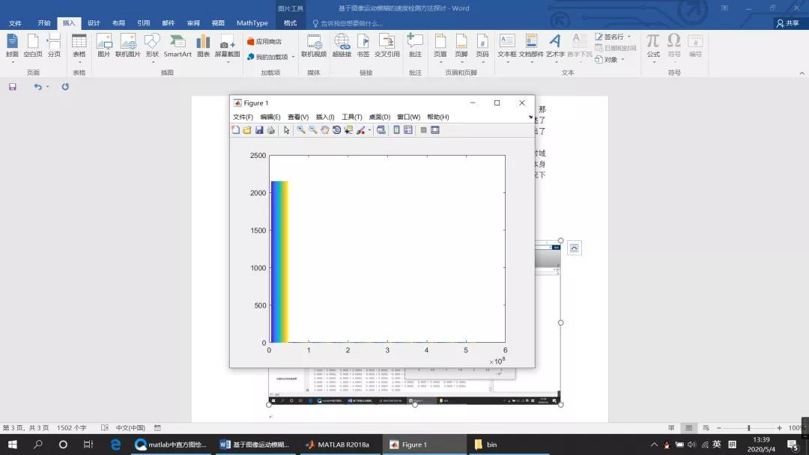The width and height of the screenshot is (809, 455).
Task: Click the Save Figure icon in MATLAB toolbar
Action: tap(259, 130)
